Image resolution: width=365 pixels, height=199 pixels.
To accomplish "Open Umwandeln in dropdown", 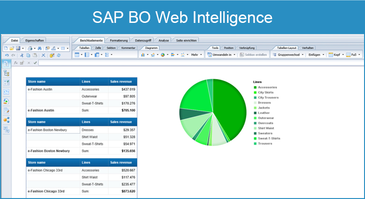I will (x=234, y=55).
